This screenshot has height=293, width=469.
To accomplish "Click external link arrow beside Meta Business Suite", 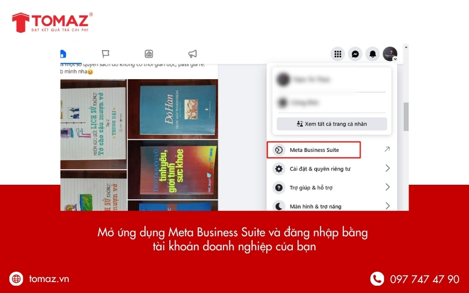I will pyautogui.click(x=387, y=149).
